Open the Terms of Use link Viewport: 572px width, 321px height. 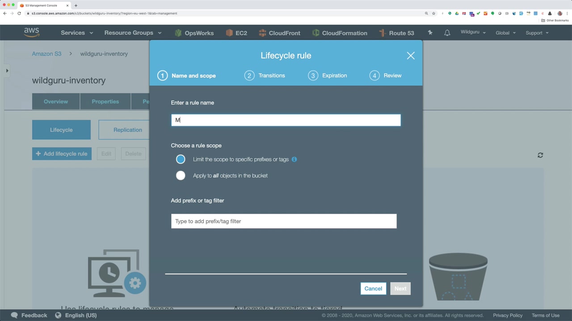pos(546,315)
